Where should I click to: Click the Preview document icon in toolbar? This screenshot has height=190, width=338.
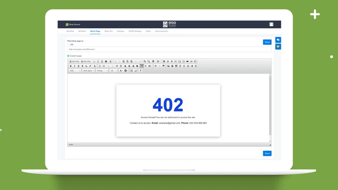102,61
